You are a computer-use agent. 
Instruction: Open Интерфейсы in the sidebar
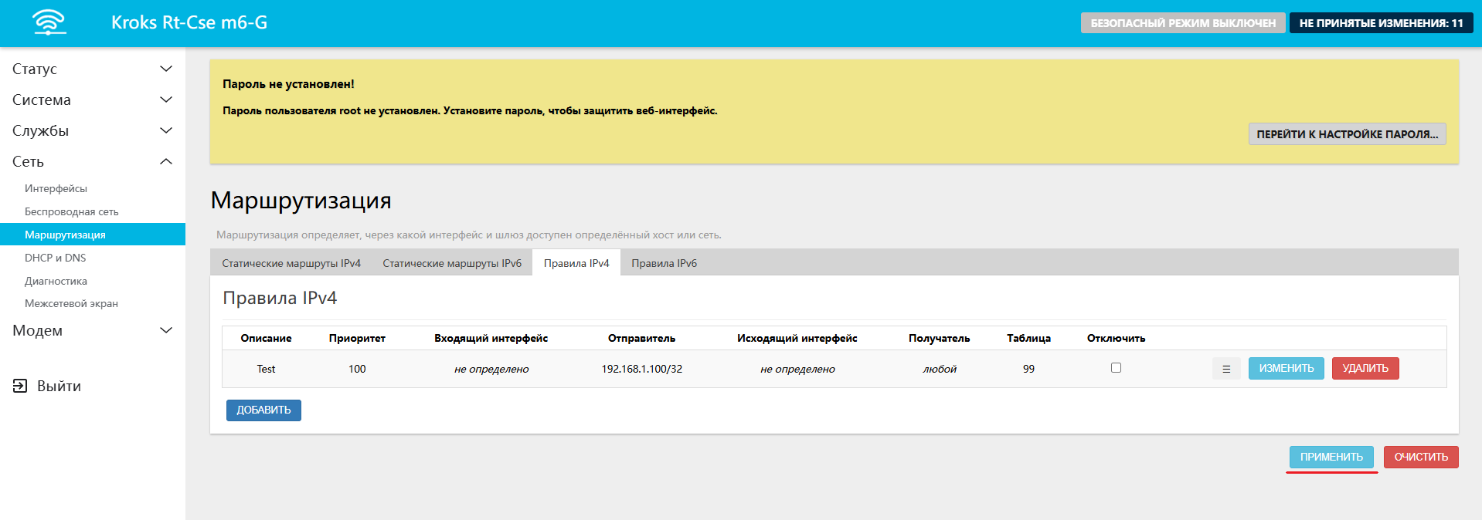pos(56,188)
